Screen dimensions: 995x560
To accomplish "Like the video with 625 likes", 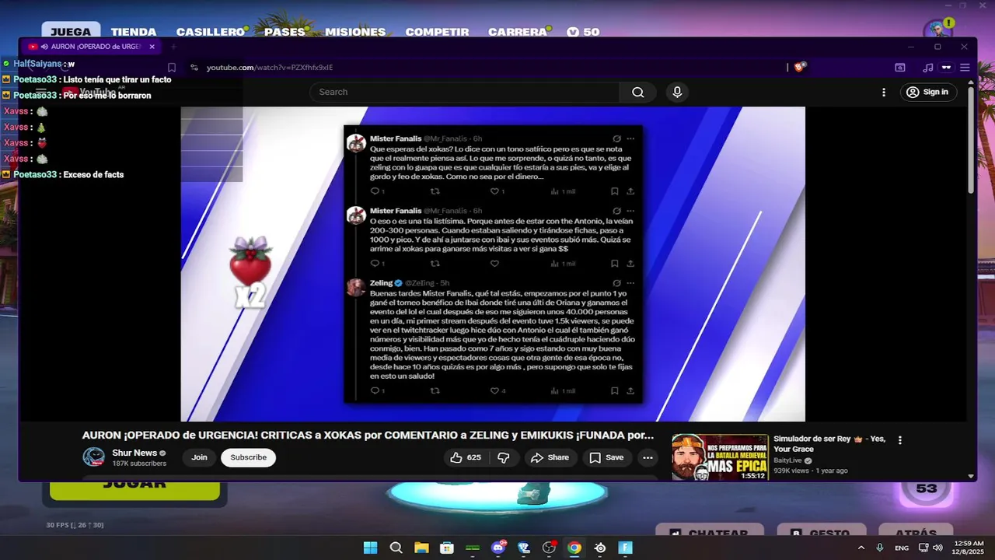I will (465, 457).
